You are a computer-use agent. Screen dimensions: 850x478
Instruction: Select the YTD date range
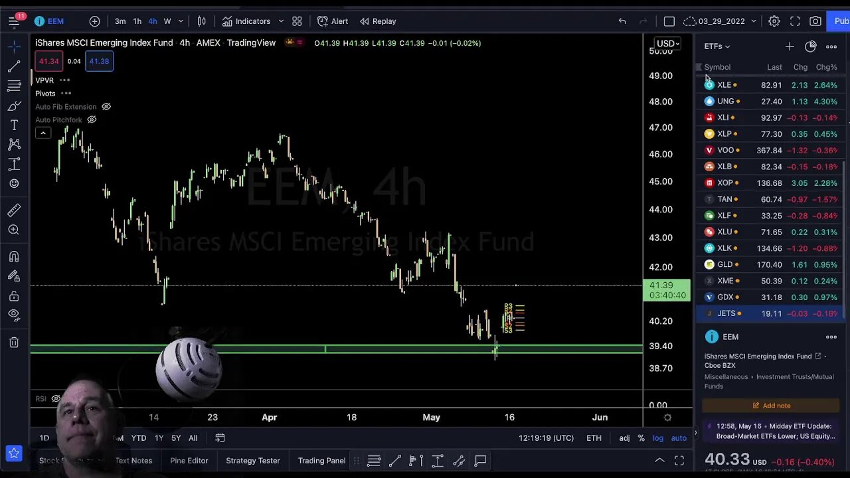[x=138, y=438]
